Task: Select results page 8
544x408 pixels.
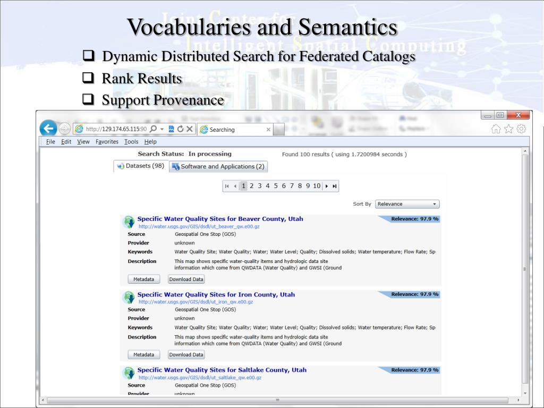Action: point(300,186)
